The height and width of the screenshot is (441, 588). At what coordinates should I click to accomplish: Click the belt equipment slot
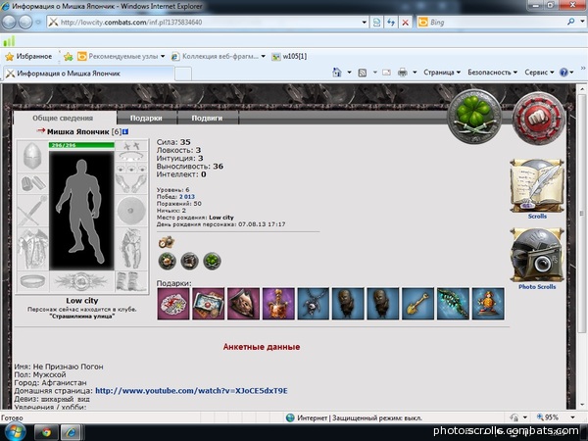pyautogui.click(x=32, y=281)
